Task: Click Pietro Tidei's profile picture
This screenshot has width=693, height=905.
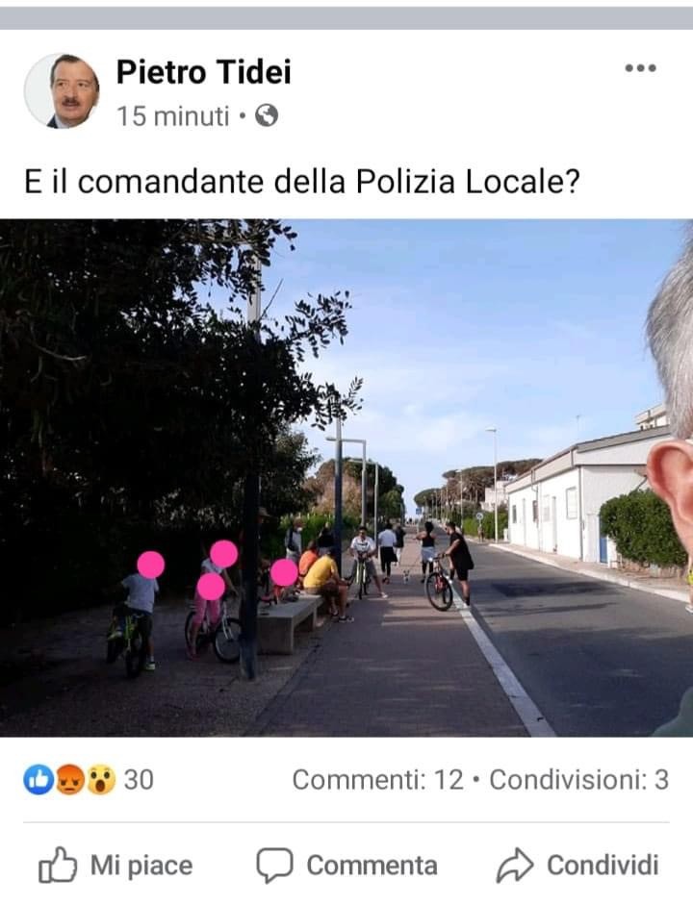Action: point(62,91)
